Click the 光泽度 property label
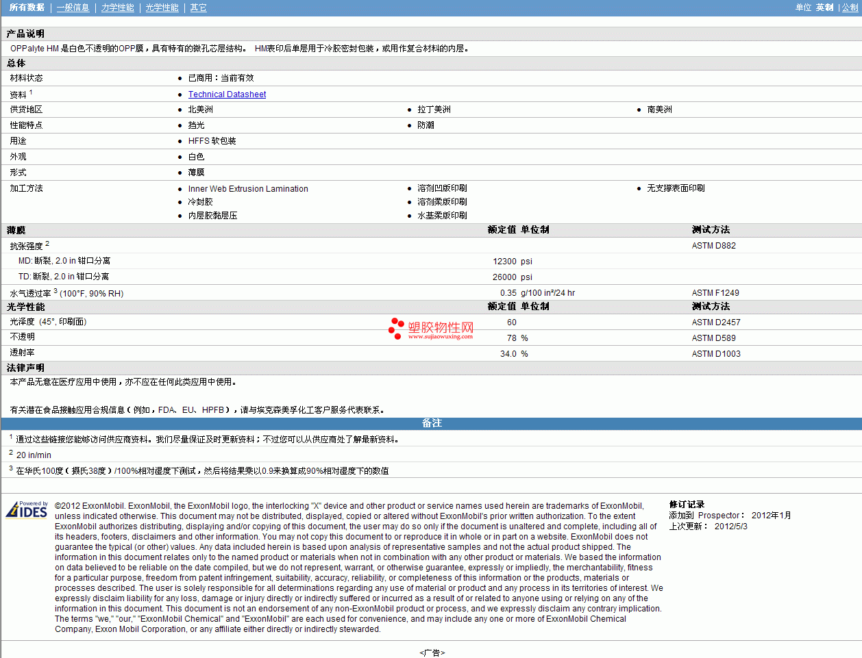 23,322
